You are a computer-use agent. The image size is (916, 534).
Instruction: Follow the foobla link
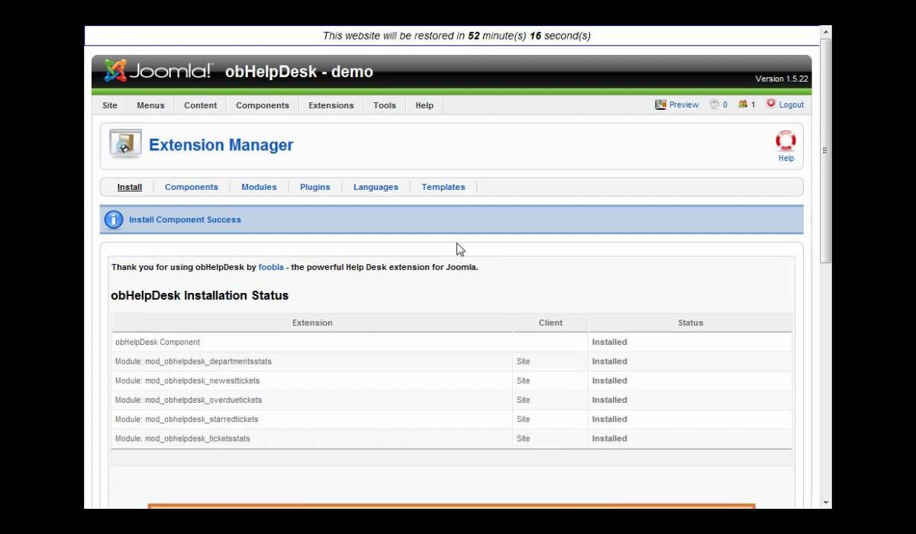click(x=271, y=267)
